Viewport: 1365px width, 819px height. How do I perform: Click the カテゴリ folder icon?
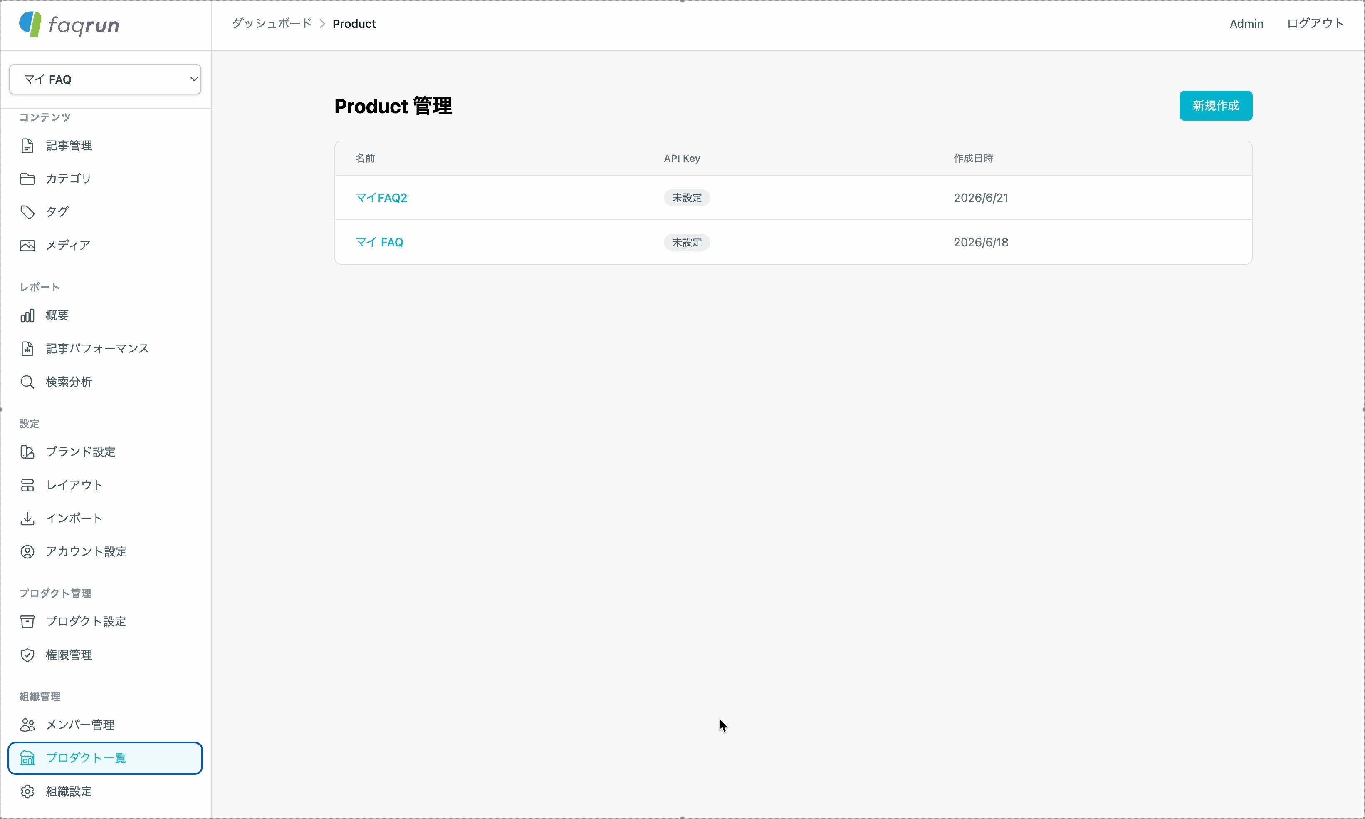(27, 179)
